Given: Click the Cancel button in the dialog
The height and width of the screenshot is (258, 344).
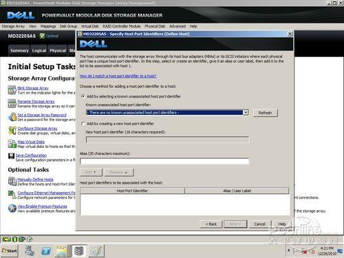Looking at the screenshot, I should pos(259,224).
